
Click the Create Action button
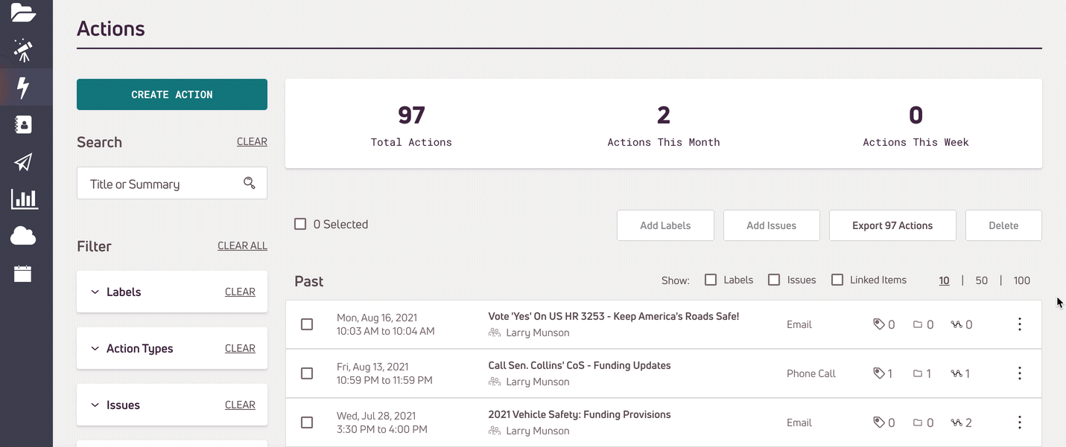[x=172, y=94]
